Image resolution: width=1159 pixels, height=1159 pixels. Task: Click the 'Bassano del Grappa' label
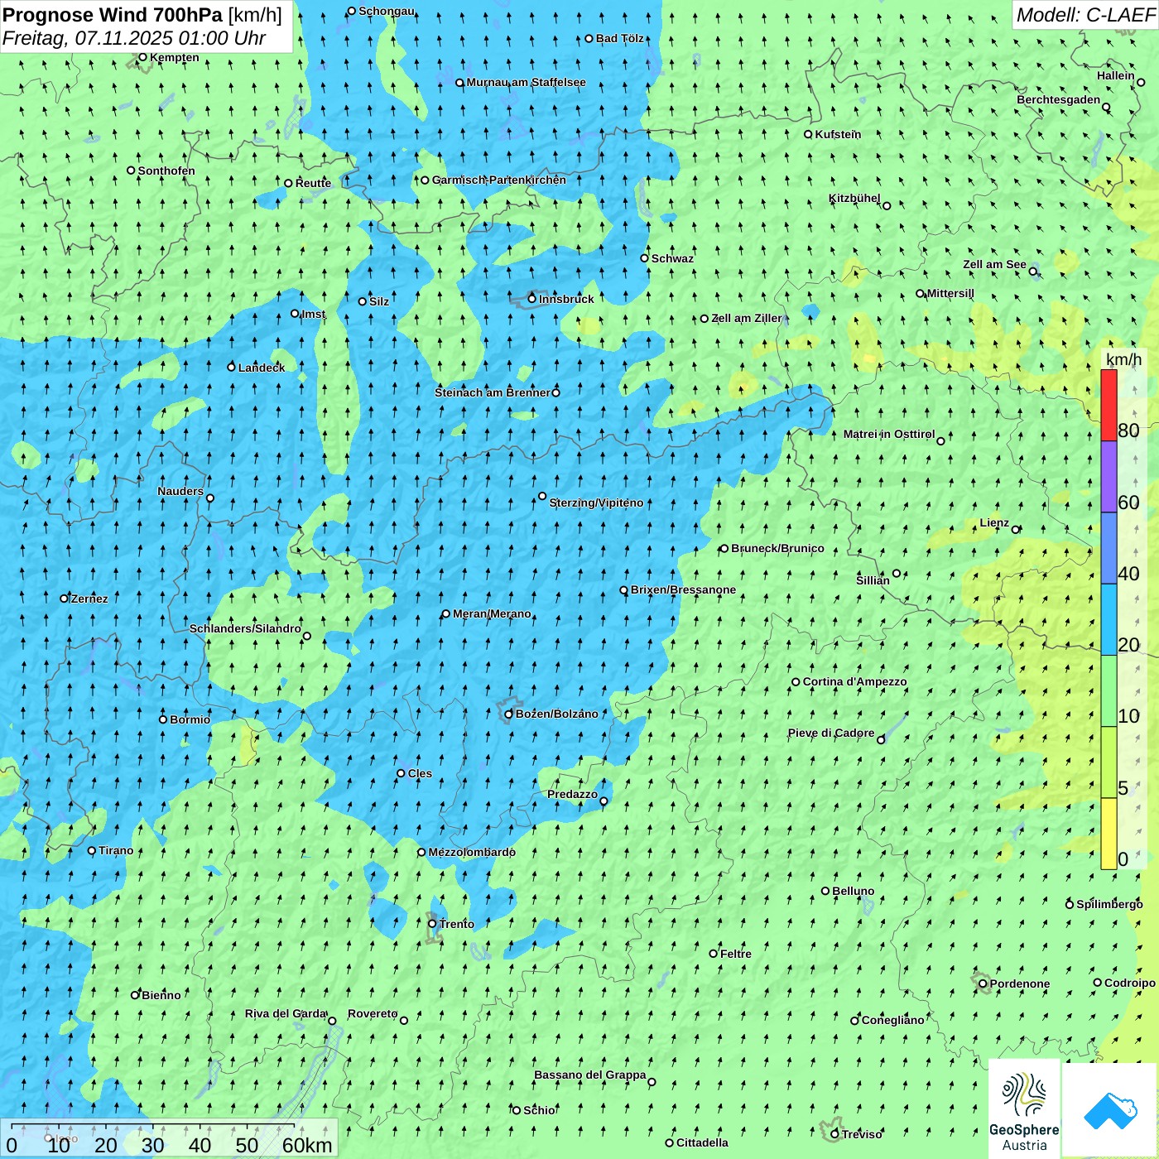pos(590,1075)
